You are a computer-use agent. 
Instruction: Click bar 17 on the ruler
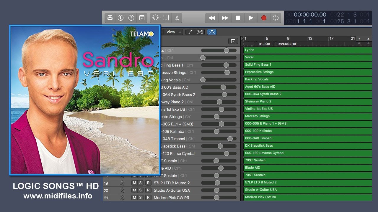pos(331,38)
